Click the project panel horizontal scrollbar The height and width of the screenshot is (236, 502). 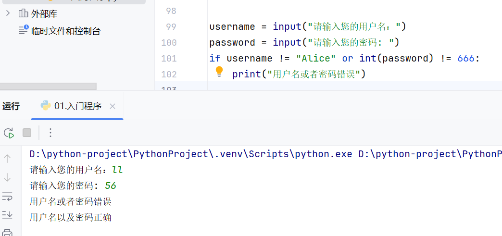coord(48,86)
